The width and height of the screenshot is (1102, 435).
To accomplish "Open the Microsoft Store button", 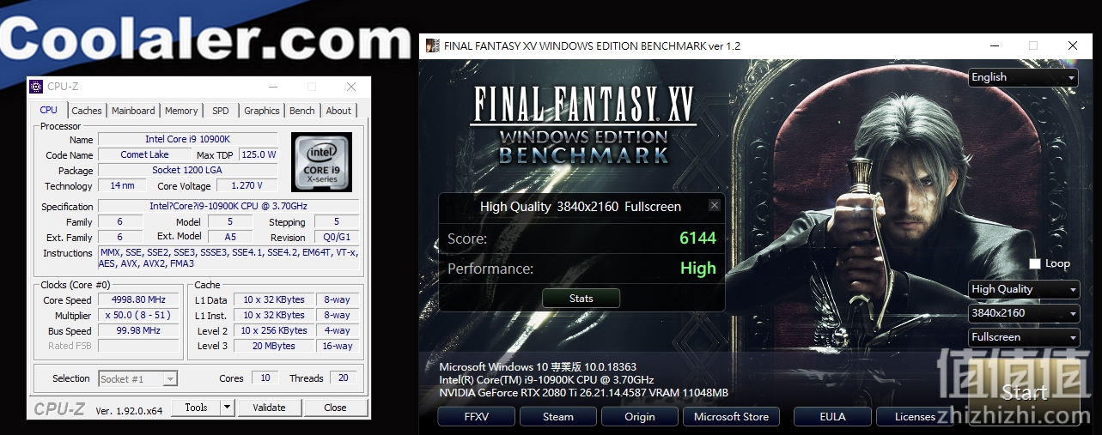I will pyautogui.click(x=731, y=417).
